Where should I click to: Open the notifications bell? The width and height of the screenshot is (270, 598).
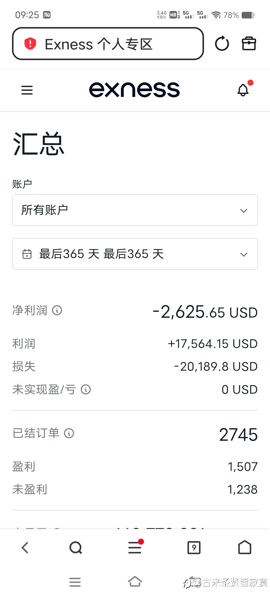(x=243, y=90)
